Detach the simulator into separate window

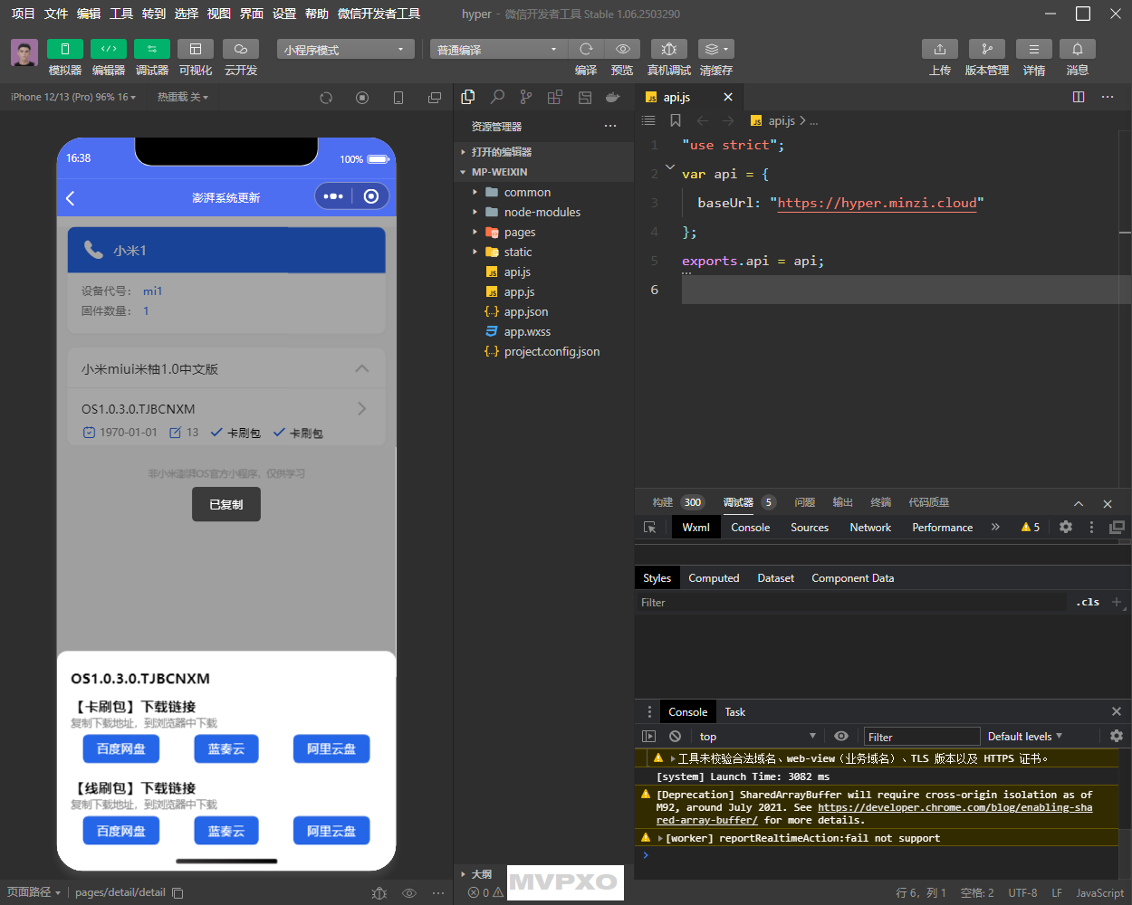(435, 98)
